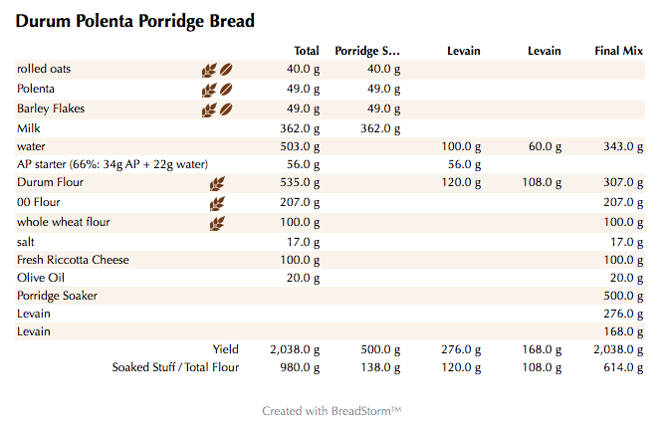The height and width of the screenshot is (428, 665).
Task: Select the Total column header
Action: [x=307, y=51]
